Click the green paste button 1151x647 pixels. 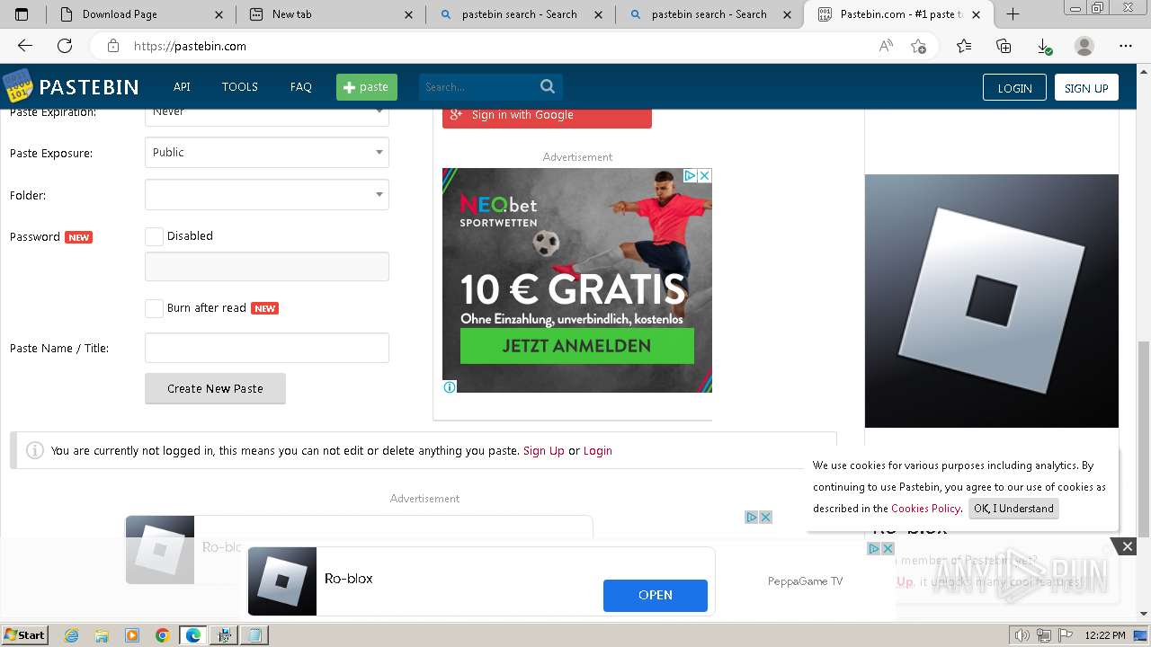(x=367, y=87)
